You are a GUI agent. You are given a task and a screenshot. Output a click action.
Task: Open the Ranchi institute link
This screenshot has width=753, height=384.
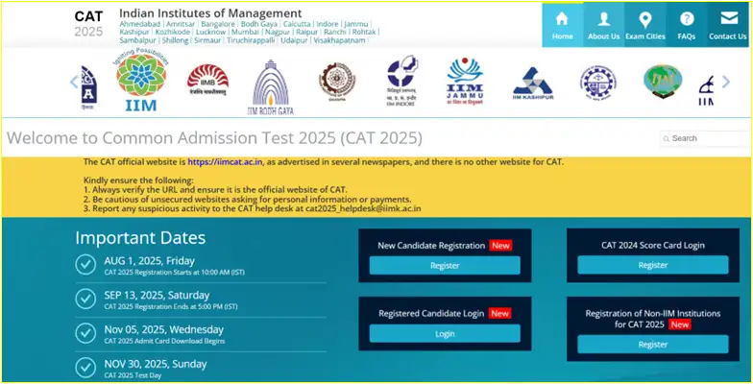335,33
